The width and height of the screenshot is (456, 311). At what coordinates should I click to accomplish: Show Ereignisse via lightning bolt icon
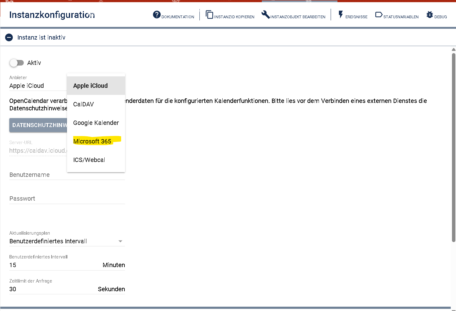click(x=341, y=15)
